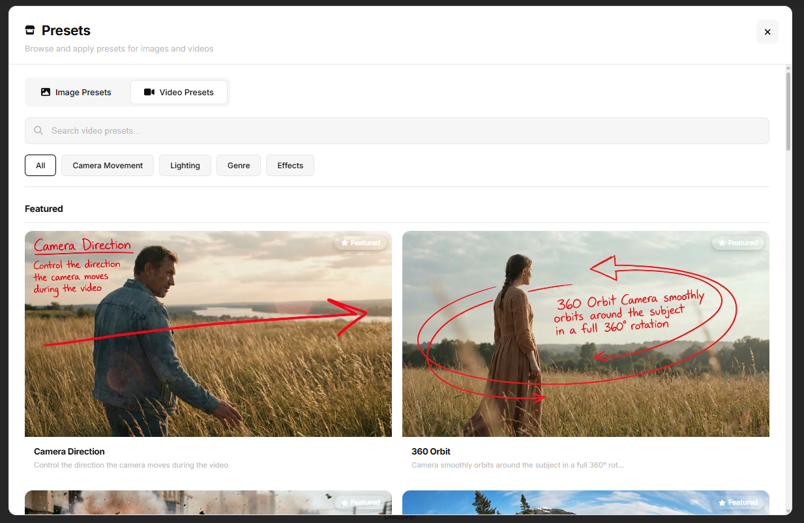The width and height of the screenshot is (804, 523).
Task: Select the All filter chip
Action: pyautogui.click(x=40, y=165)
